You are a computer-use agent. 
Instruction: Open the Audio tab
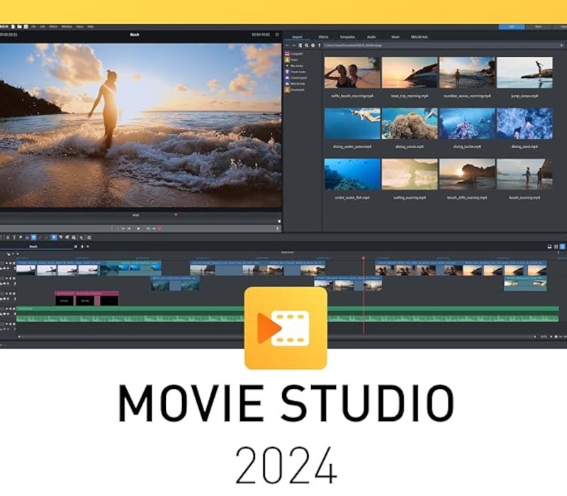click(371, 35)
